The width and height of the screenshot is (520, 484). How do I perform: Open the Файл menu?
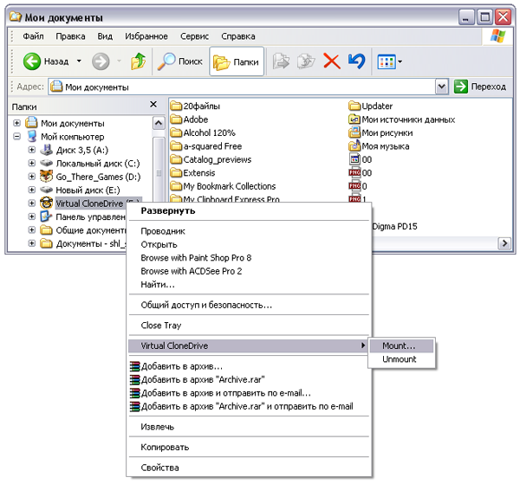(x=33, y=36)
